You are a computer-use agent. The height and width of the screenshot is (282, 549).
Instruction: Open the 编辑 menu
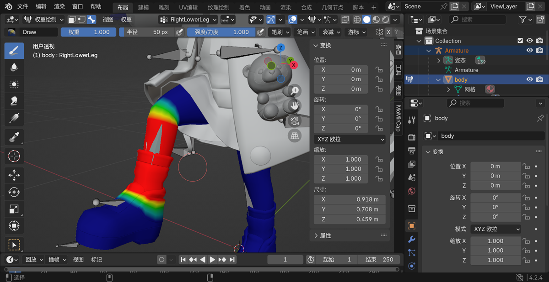(41, 7)
